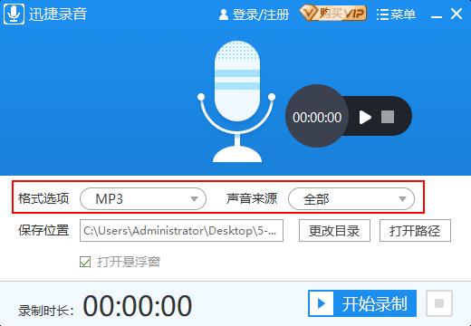Click the gray stop button beside 开始录制
This screenshot has width=471, height=326.
pos(439,303)
